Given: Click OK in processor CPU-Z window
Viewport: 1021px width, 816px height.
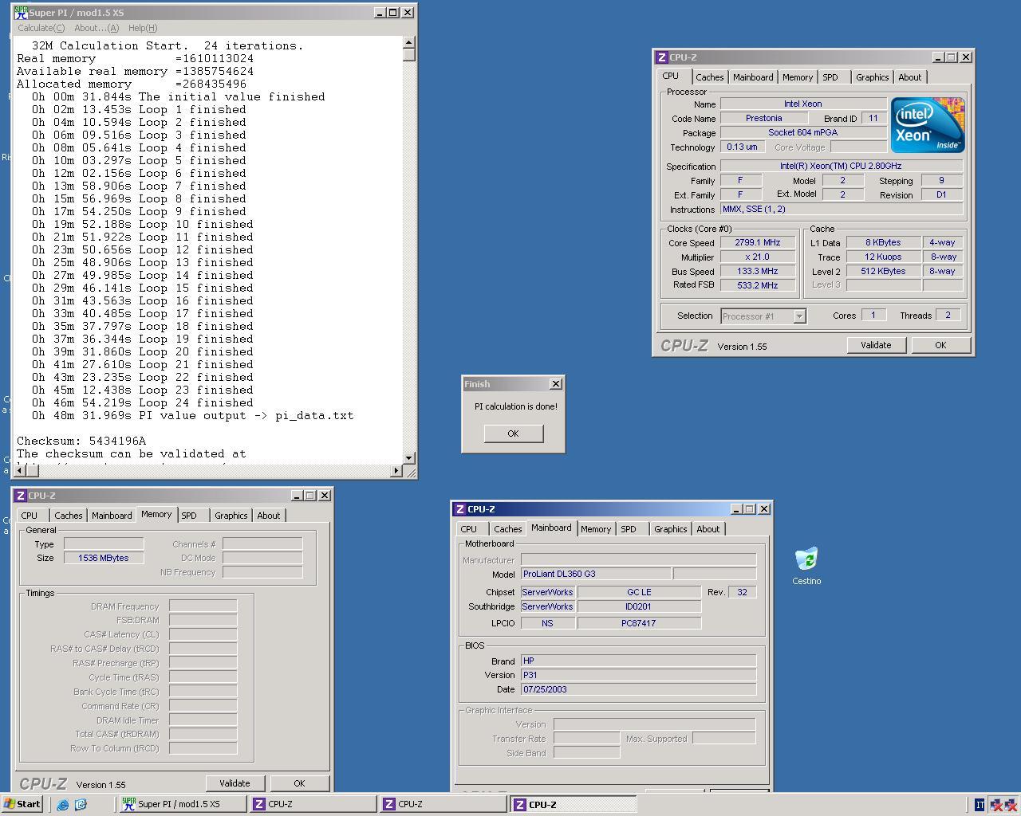Looking at the screenshot, I should (x=940, y=345).
